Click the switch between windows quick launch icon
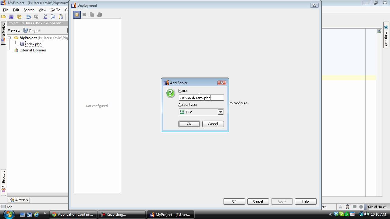 pyautogui.click(x=29, y=214)
